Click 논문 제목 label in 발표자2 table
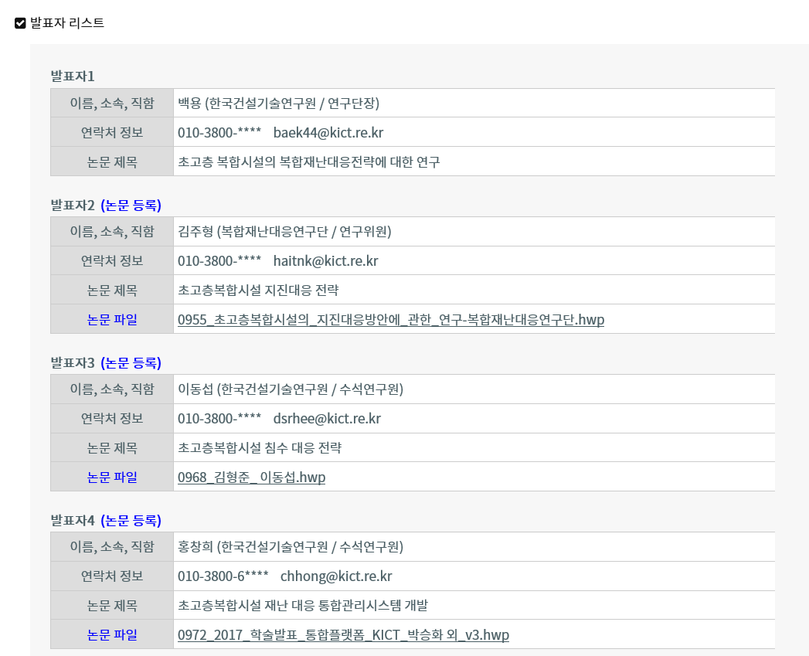This screenshot has width=809, height=656. coord(112,290)
